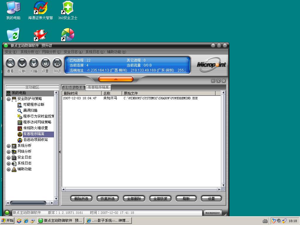Open the 网络分析(S) menu

click(x=52, y=52)
